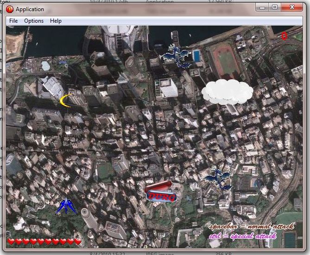The width and height of the screenshot is (310, 255).
Task: Open the Help menu
Action: point(56,21)
